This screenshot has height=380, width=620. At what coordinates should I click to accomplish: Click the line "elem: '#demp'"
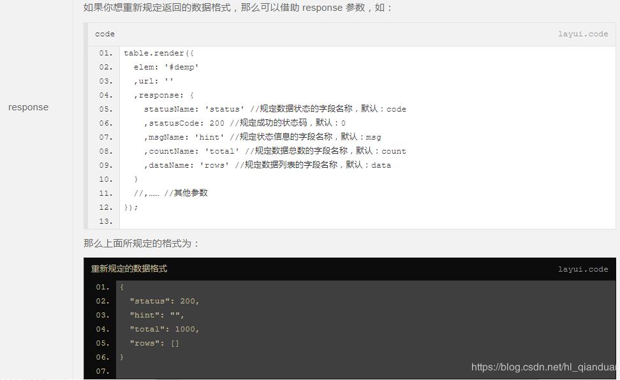tap(166, 67)
